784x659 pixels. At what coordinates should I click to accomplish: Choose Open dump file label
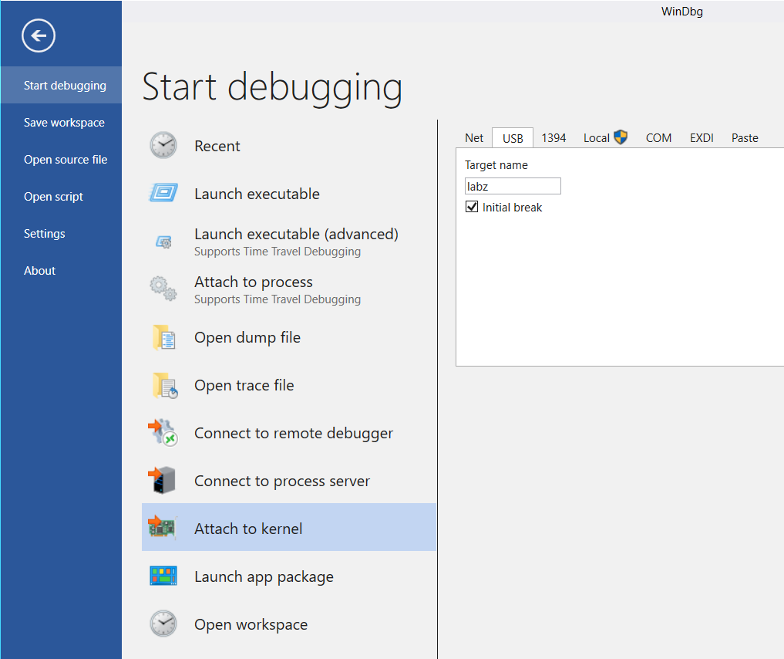pyautogui.click(x=247, y=338)
